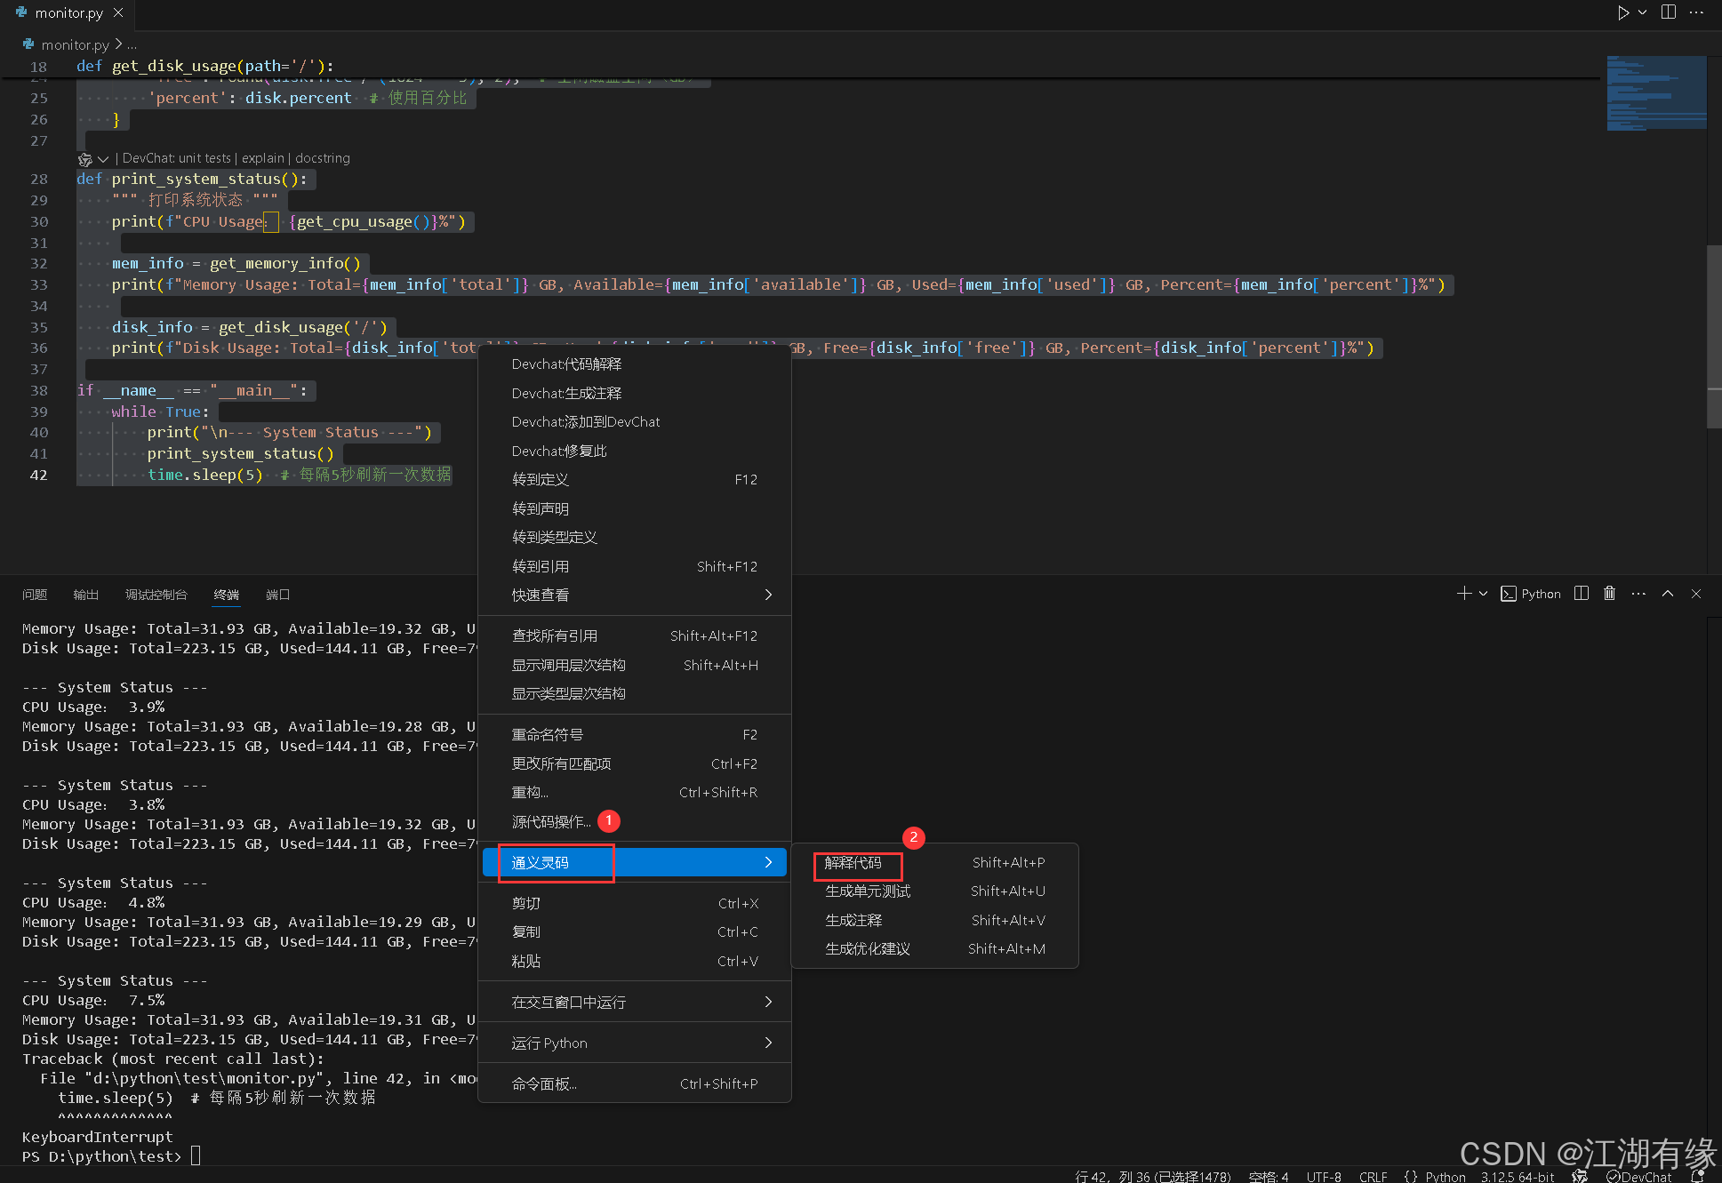The height and width of the screenshot is (1183, 1722).
Task: Select '转到定义' in the context menu
Action: click(x=635, y=480)
